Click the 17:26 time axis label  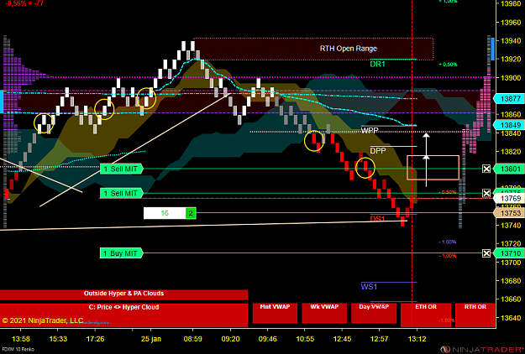point(96,339)
